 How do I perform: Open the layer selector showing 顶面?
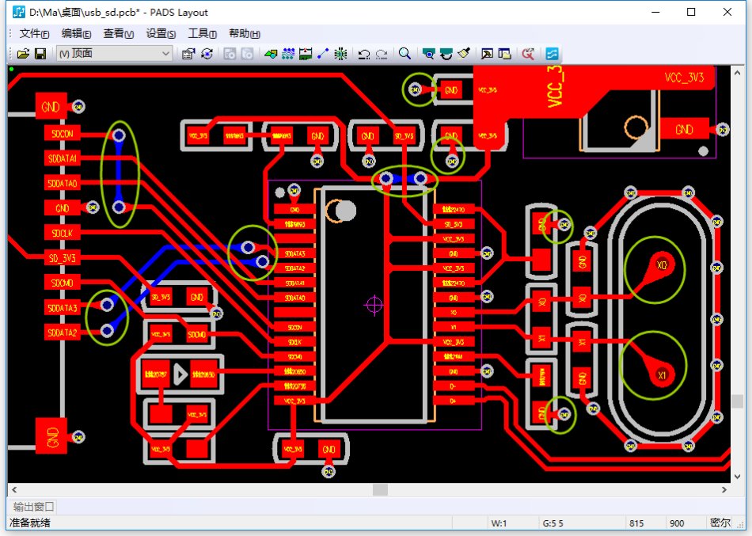(114, 54)
